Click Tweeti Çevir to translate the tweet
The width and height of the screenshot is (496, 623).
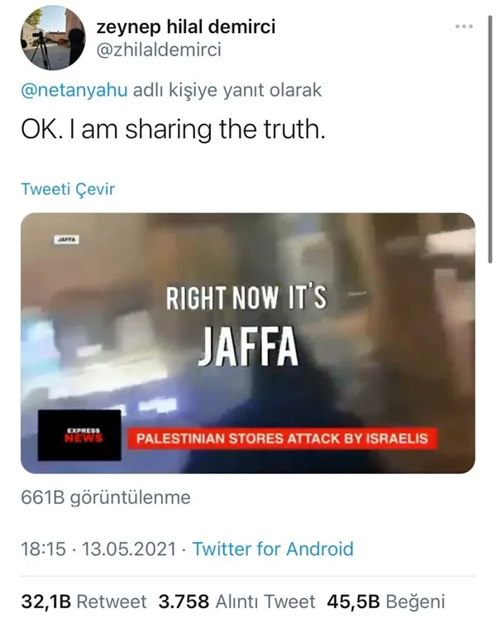[x=68, y=189]
